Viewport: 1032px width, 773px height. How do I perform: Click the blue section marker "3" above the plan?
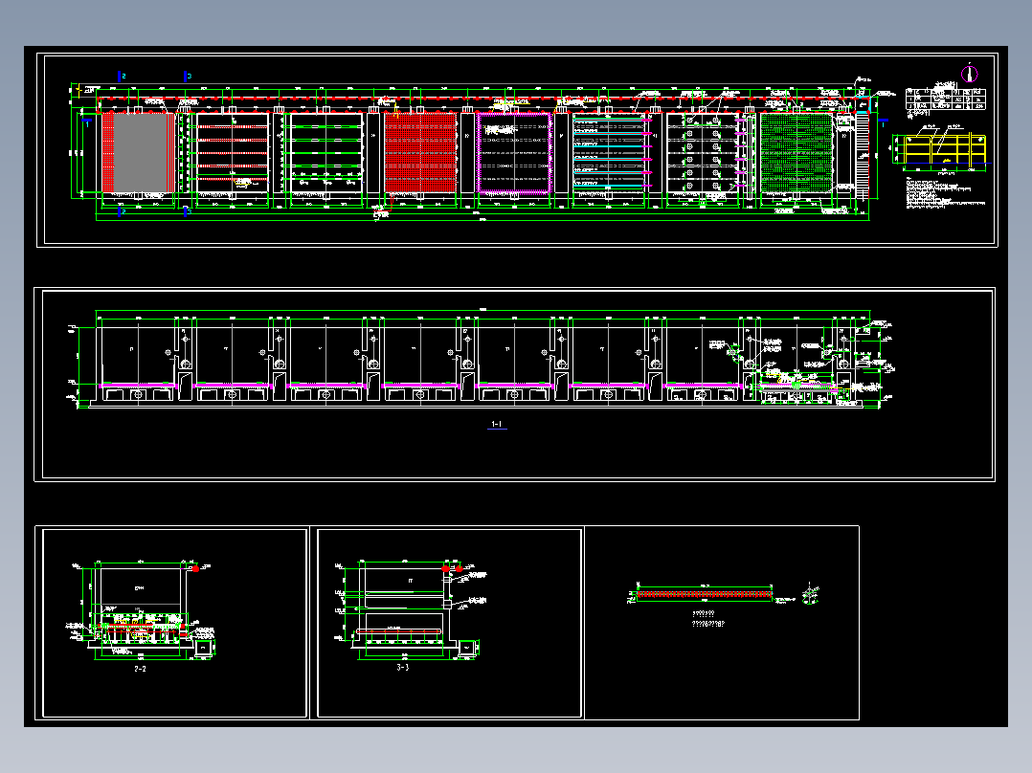tap(187, 77)
